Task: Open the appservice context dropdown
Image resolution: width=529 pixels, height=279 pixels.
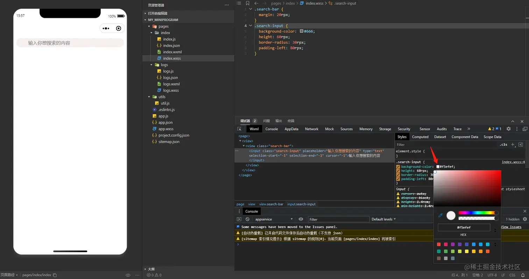Action: (x=274, y=219)
